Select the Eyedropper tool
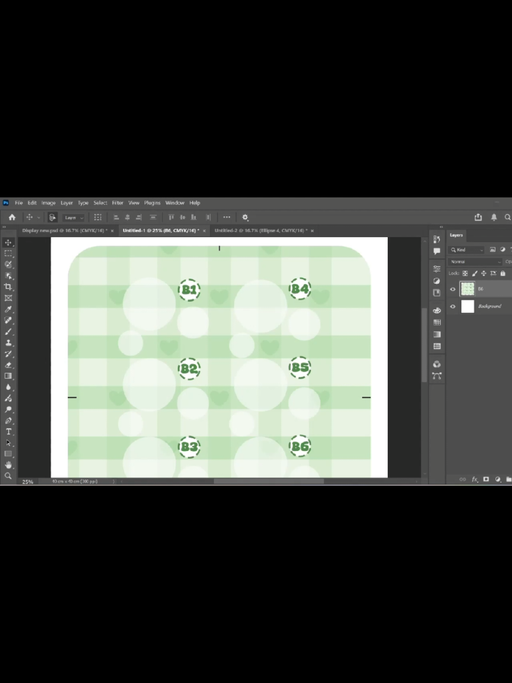 tap(8, 309)
